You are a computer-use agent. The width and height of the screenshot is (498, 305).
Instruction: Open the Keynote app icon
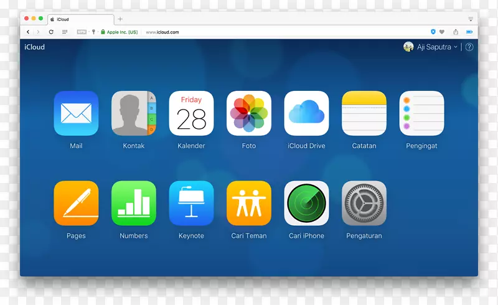[x=191, y=204]
